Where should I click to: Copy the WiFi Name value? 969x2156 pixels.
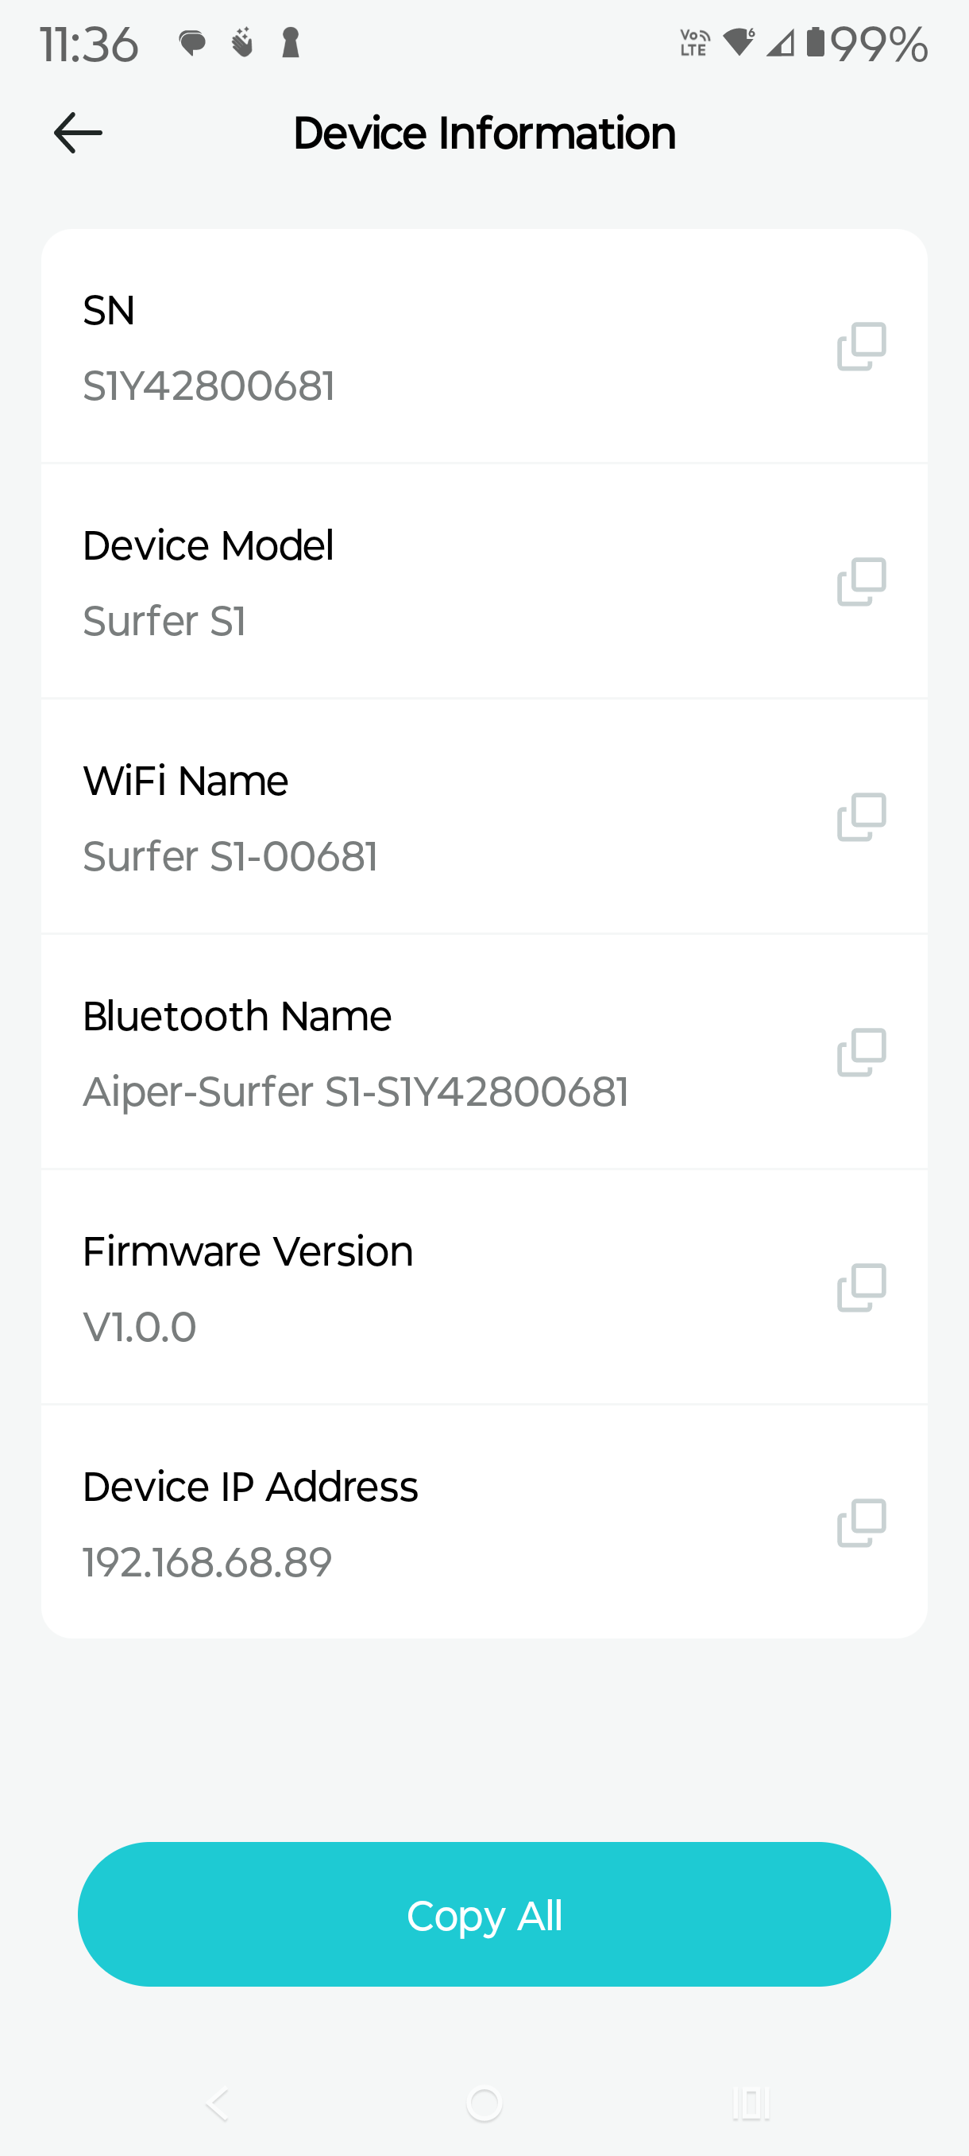861,817
